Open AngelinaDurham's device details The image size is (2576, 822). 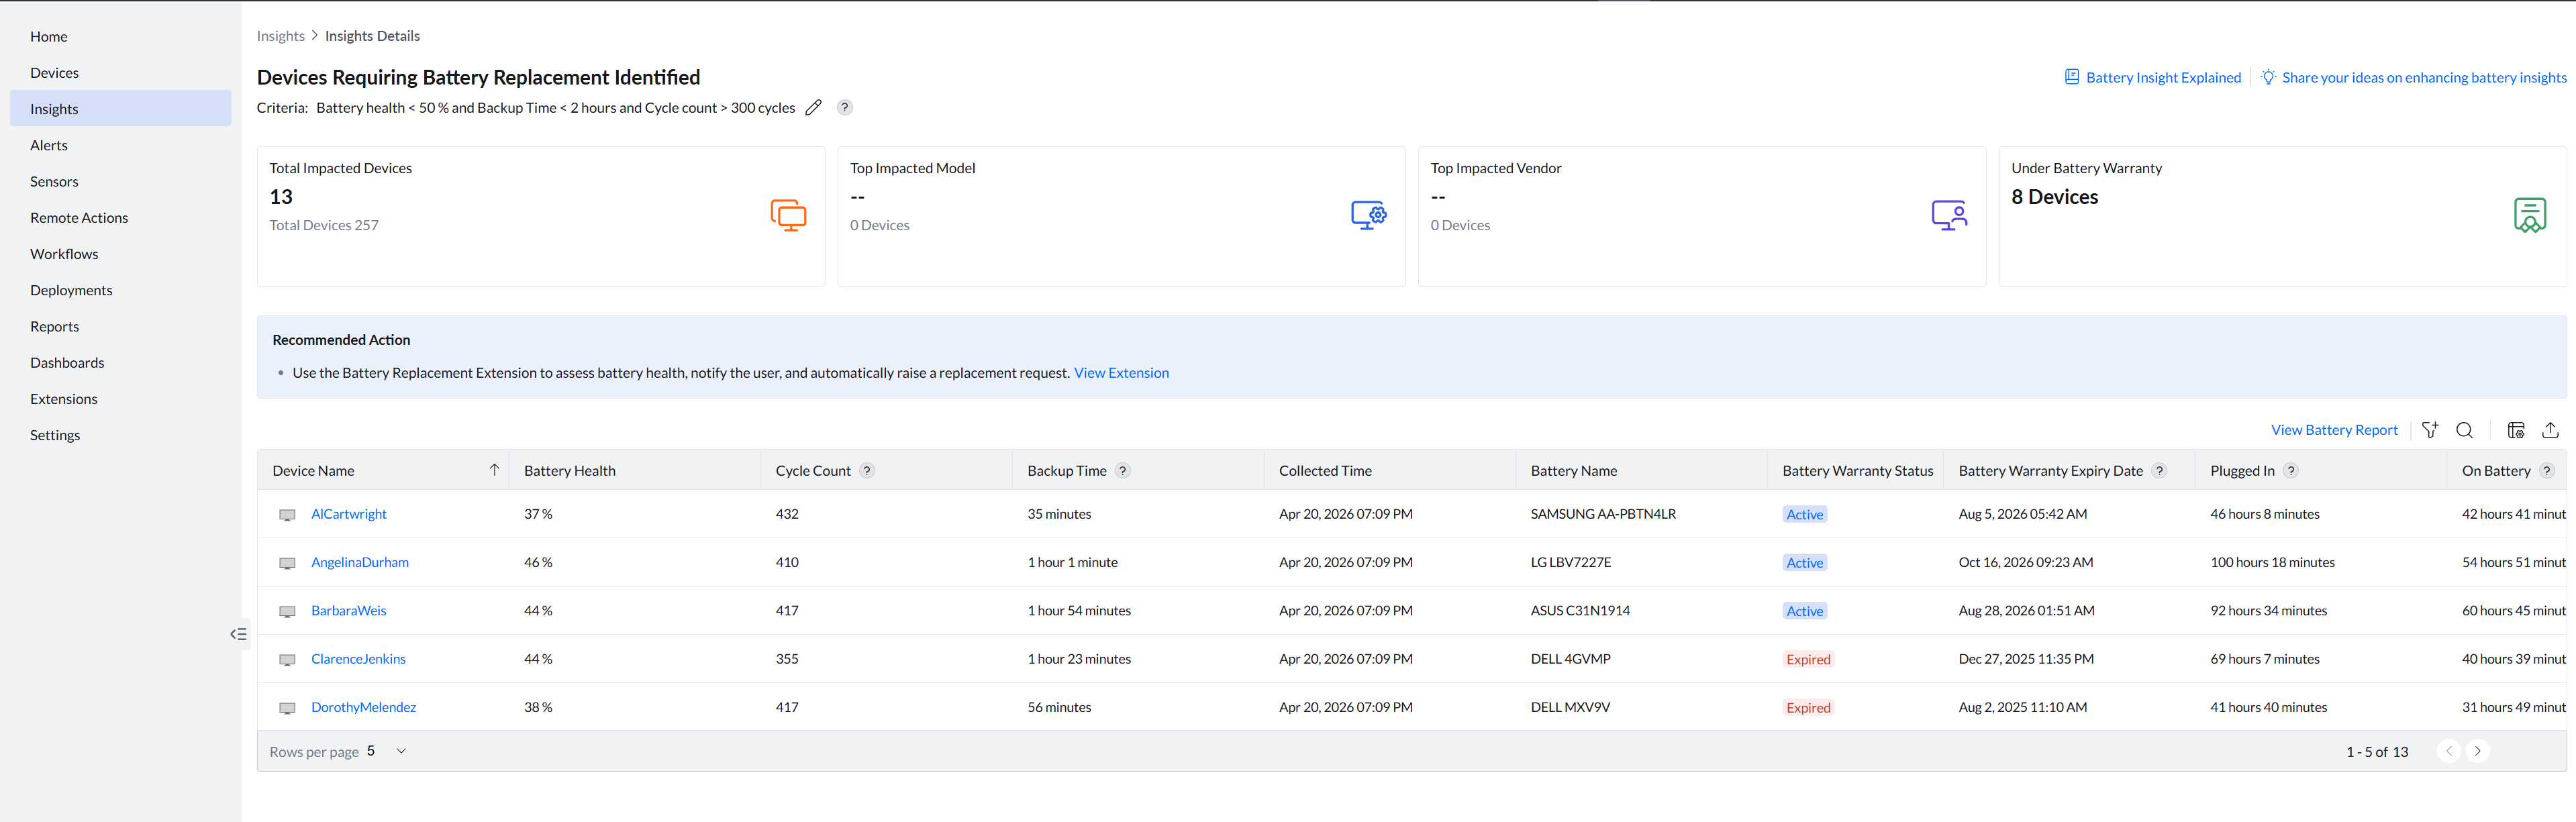pos(359,561)
